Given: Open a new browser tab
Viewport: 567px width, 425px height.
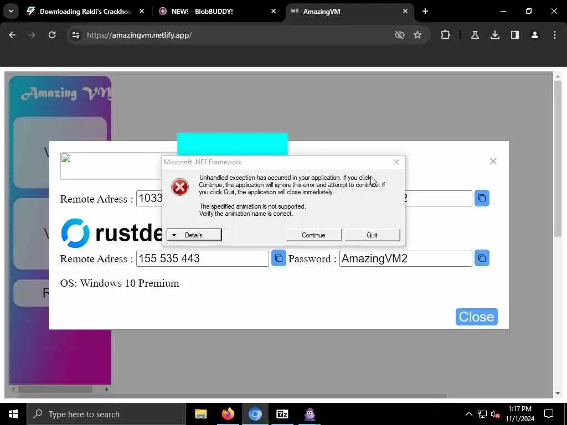Looking at the screenshot, I should 425,11.
